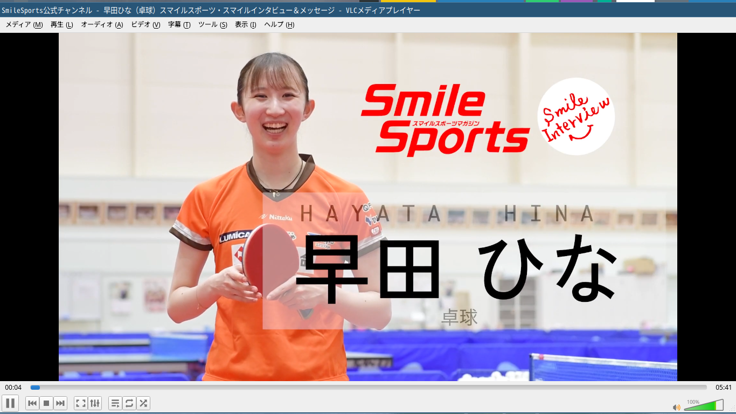Click the elapsed time 00:04
Screen dimensions: 736x414
click(x=13, y=387)
